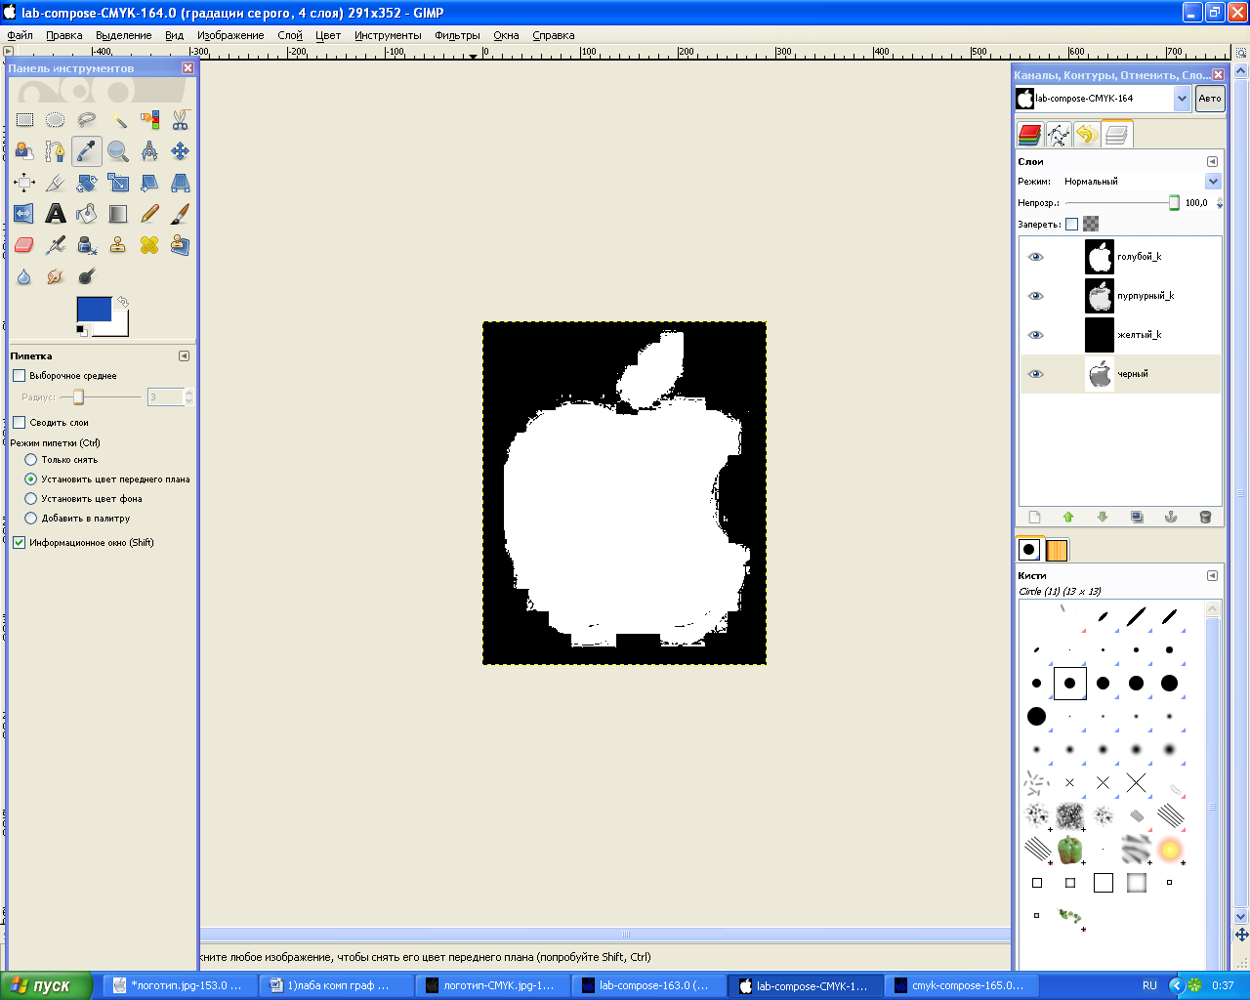Open the Выделение menu
This screenshot has height=1000, width=1250.
point(123,35)
